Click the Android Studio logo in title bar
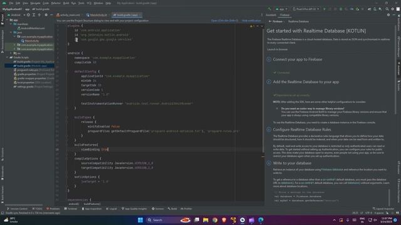This screenshot has width=401, height=225. click(4, 3)
